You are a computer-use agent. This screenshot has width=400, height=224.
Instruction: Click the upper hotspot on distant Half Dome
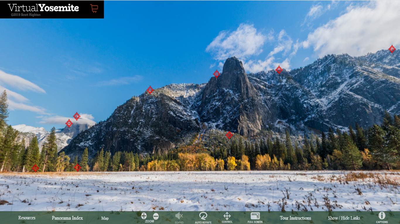pyautogui.click(x=77, y=116)
